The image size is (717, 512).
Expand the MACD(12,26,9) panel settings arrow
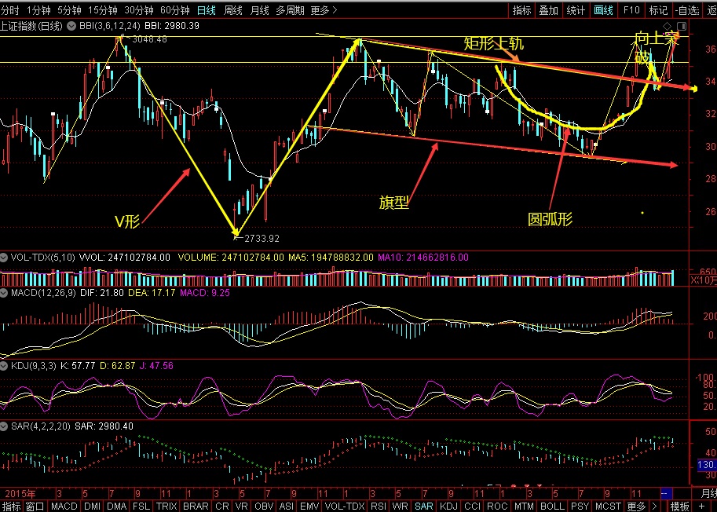[x=4, y=293]
